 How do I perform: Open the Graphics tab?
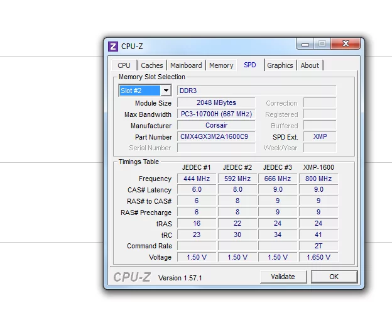[x=280, y=65]
